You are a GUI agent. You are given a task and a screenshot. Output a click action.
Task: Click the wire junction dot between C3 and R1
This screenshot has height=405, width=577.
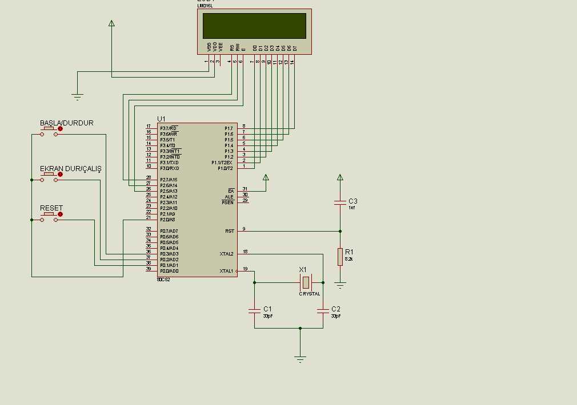pos(340,231)
